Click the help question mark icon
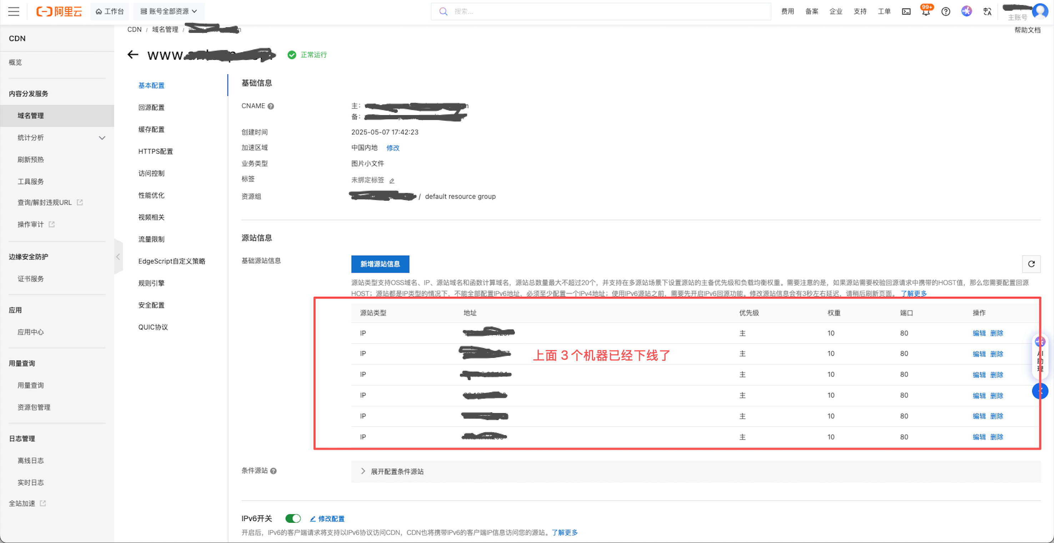 (945, 12)
